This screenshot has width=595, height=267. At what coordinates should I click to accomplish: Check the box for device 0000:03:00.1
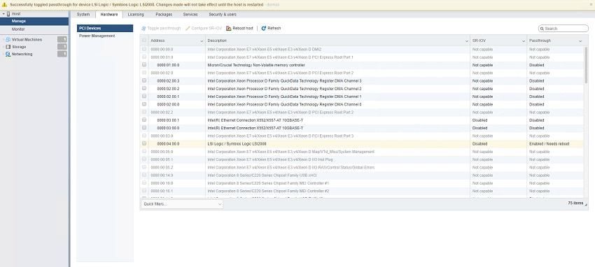pyautogui.click(x=144, y=120)
